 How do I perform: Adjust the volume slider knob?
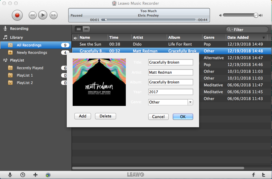click(256, 15)
